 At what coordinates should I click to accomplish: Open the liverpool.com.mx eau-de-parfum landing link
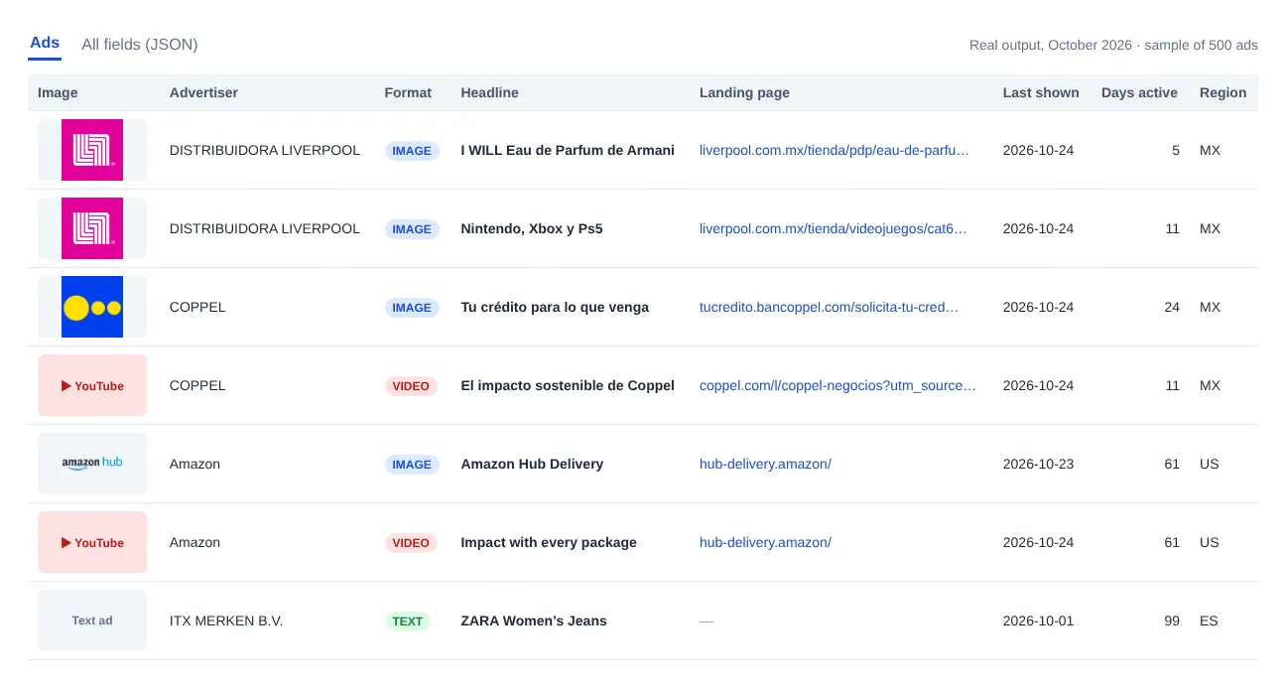click(x=835, y=151)
